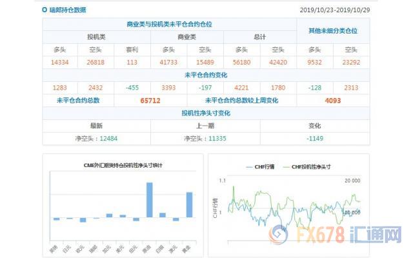This screenshot has width=413, height=258.
Task: Select the change value 3393
Action: [168, 88]
